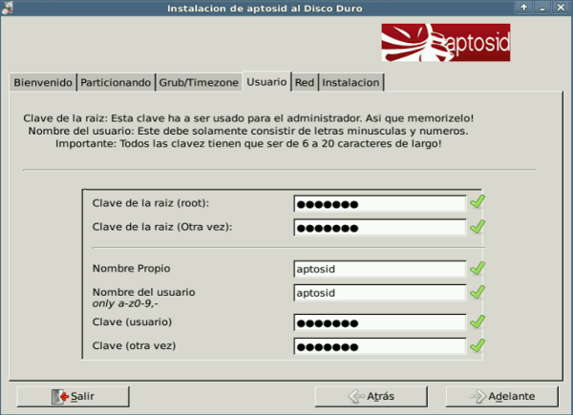Image resolution: width=573 pixels, height=415 pixels.
Task: Focus the Nombre del usuario input field
Action: [x=379, y=293]
